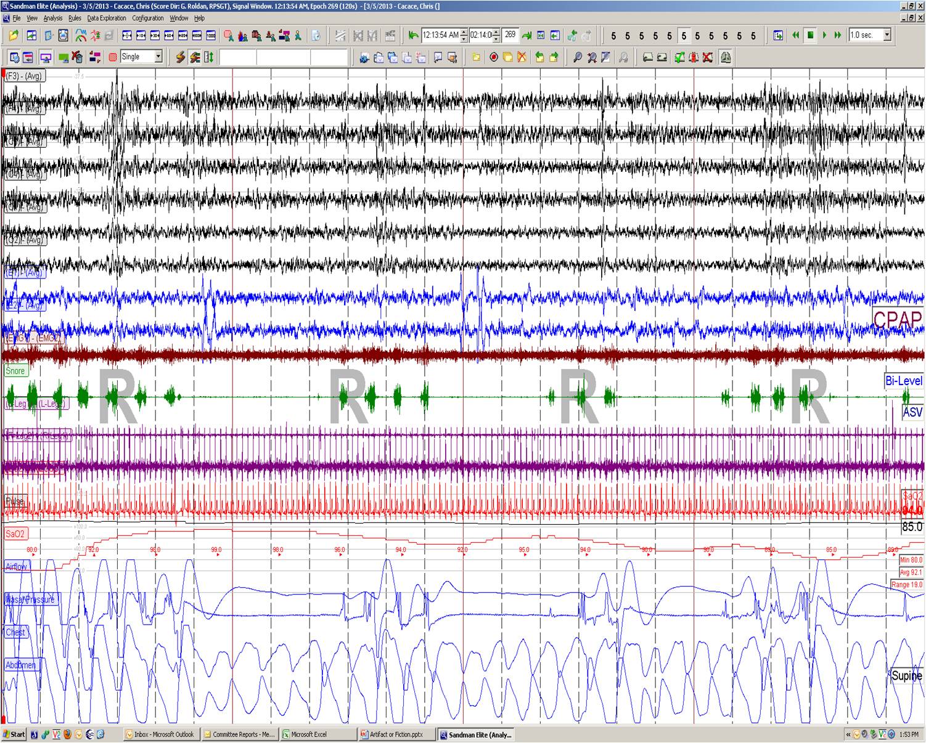Click the epoch number field showing 269

[x=510, y=35]
